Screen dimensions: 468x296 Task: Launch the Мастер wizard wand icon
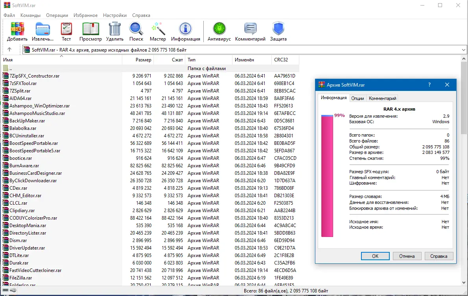[x=158, y=29]
